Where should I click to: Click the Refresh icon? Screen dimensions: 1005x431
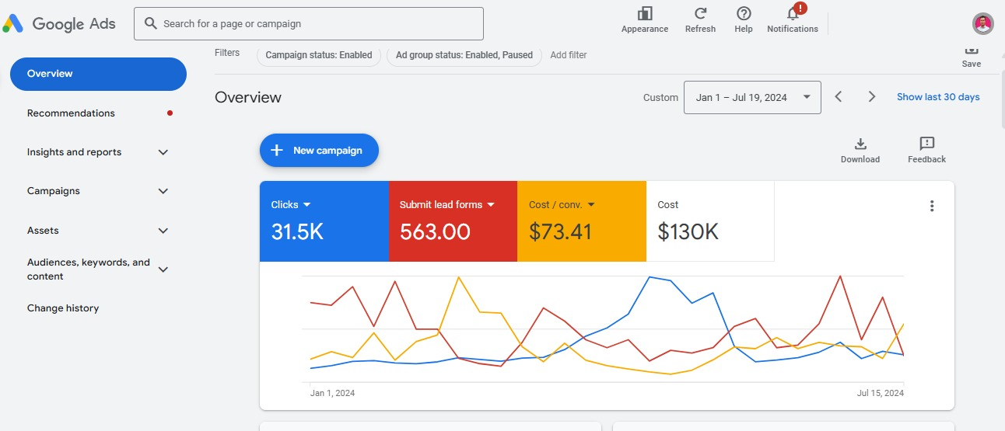coord(700,14)
